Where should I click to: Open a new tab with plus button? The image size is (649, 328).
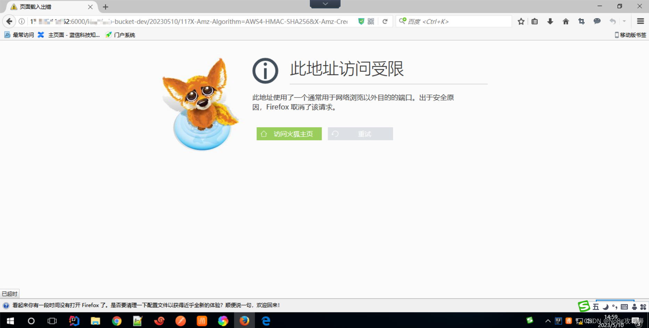[x=106, y=7]
